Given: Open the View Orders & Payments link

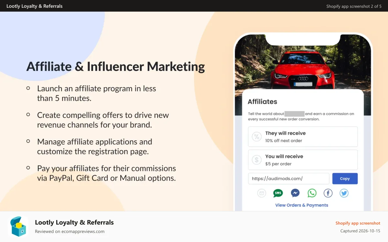Looking at the screenshot, I should coord(302,205).
